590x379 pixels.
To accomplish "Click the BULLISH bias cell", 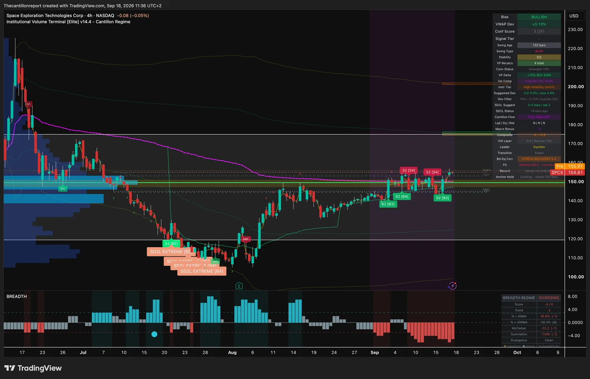I will (x=539, y=17).
